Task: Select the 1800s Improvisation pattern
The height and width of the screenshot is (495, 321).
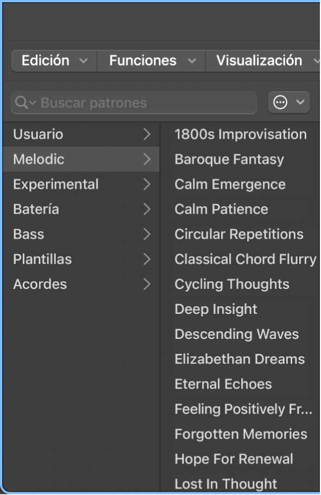Action: click(240, 134)
